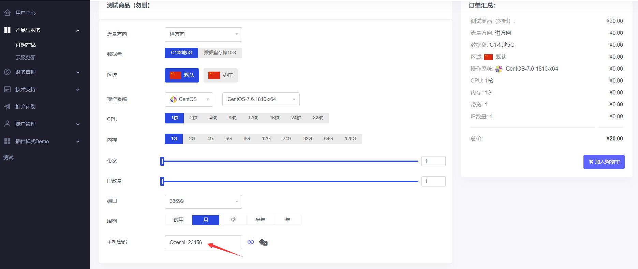This screenshot has height=269, width=638.
Task: Select the 数据盘存储10G data disk button
Action: 220,53
